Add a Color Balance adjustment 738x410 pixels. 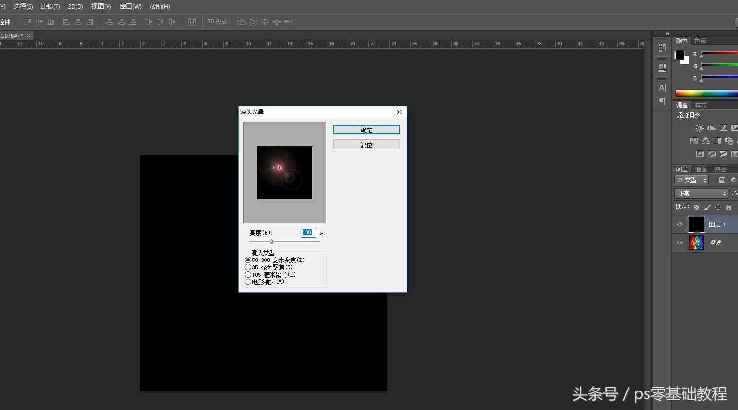(705, 141)
